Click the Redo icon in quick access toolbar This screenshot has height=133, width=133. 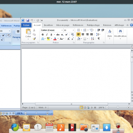[38, 20]
